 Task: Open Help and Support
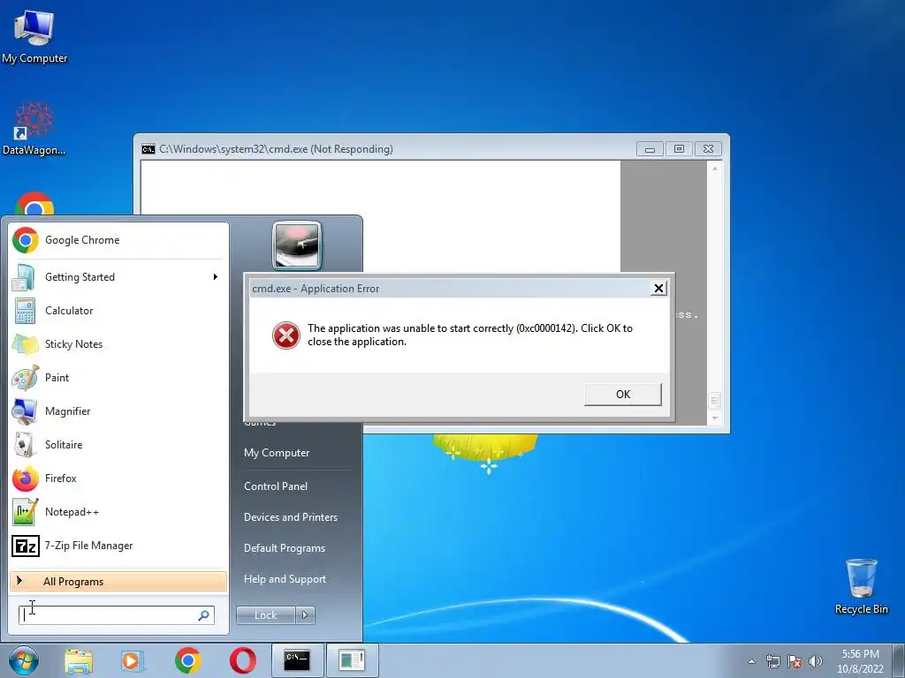[285, 579]
